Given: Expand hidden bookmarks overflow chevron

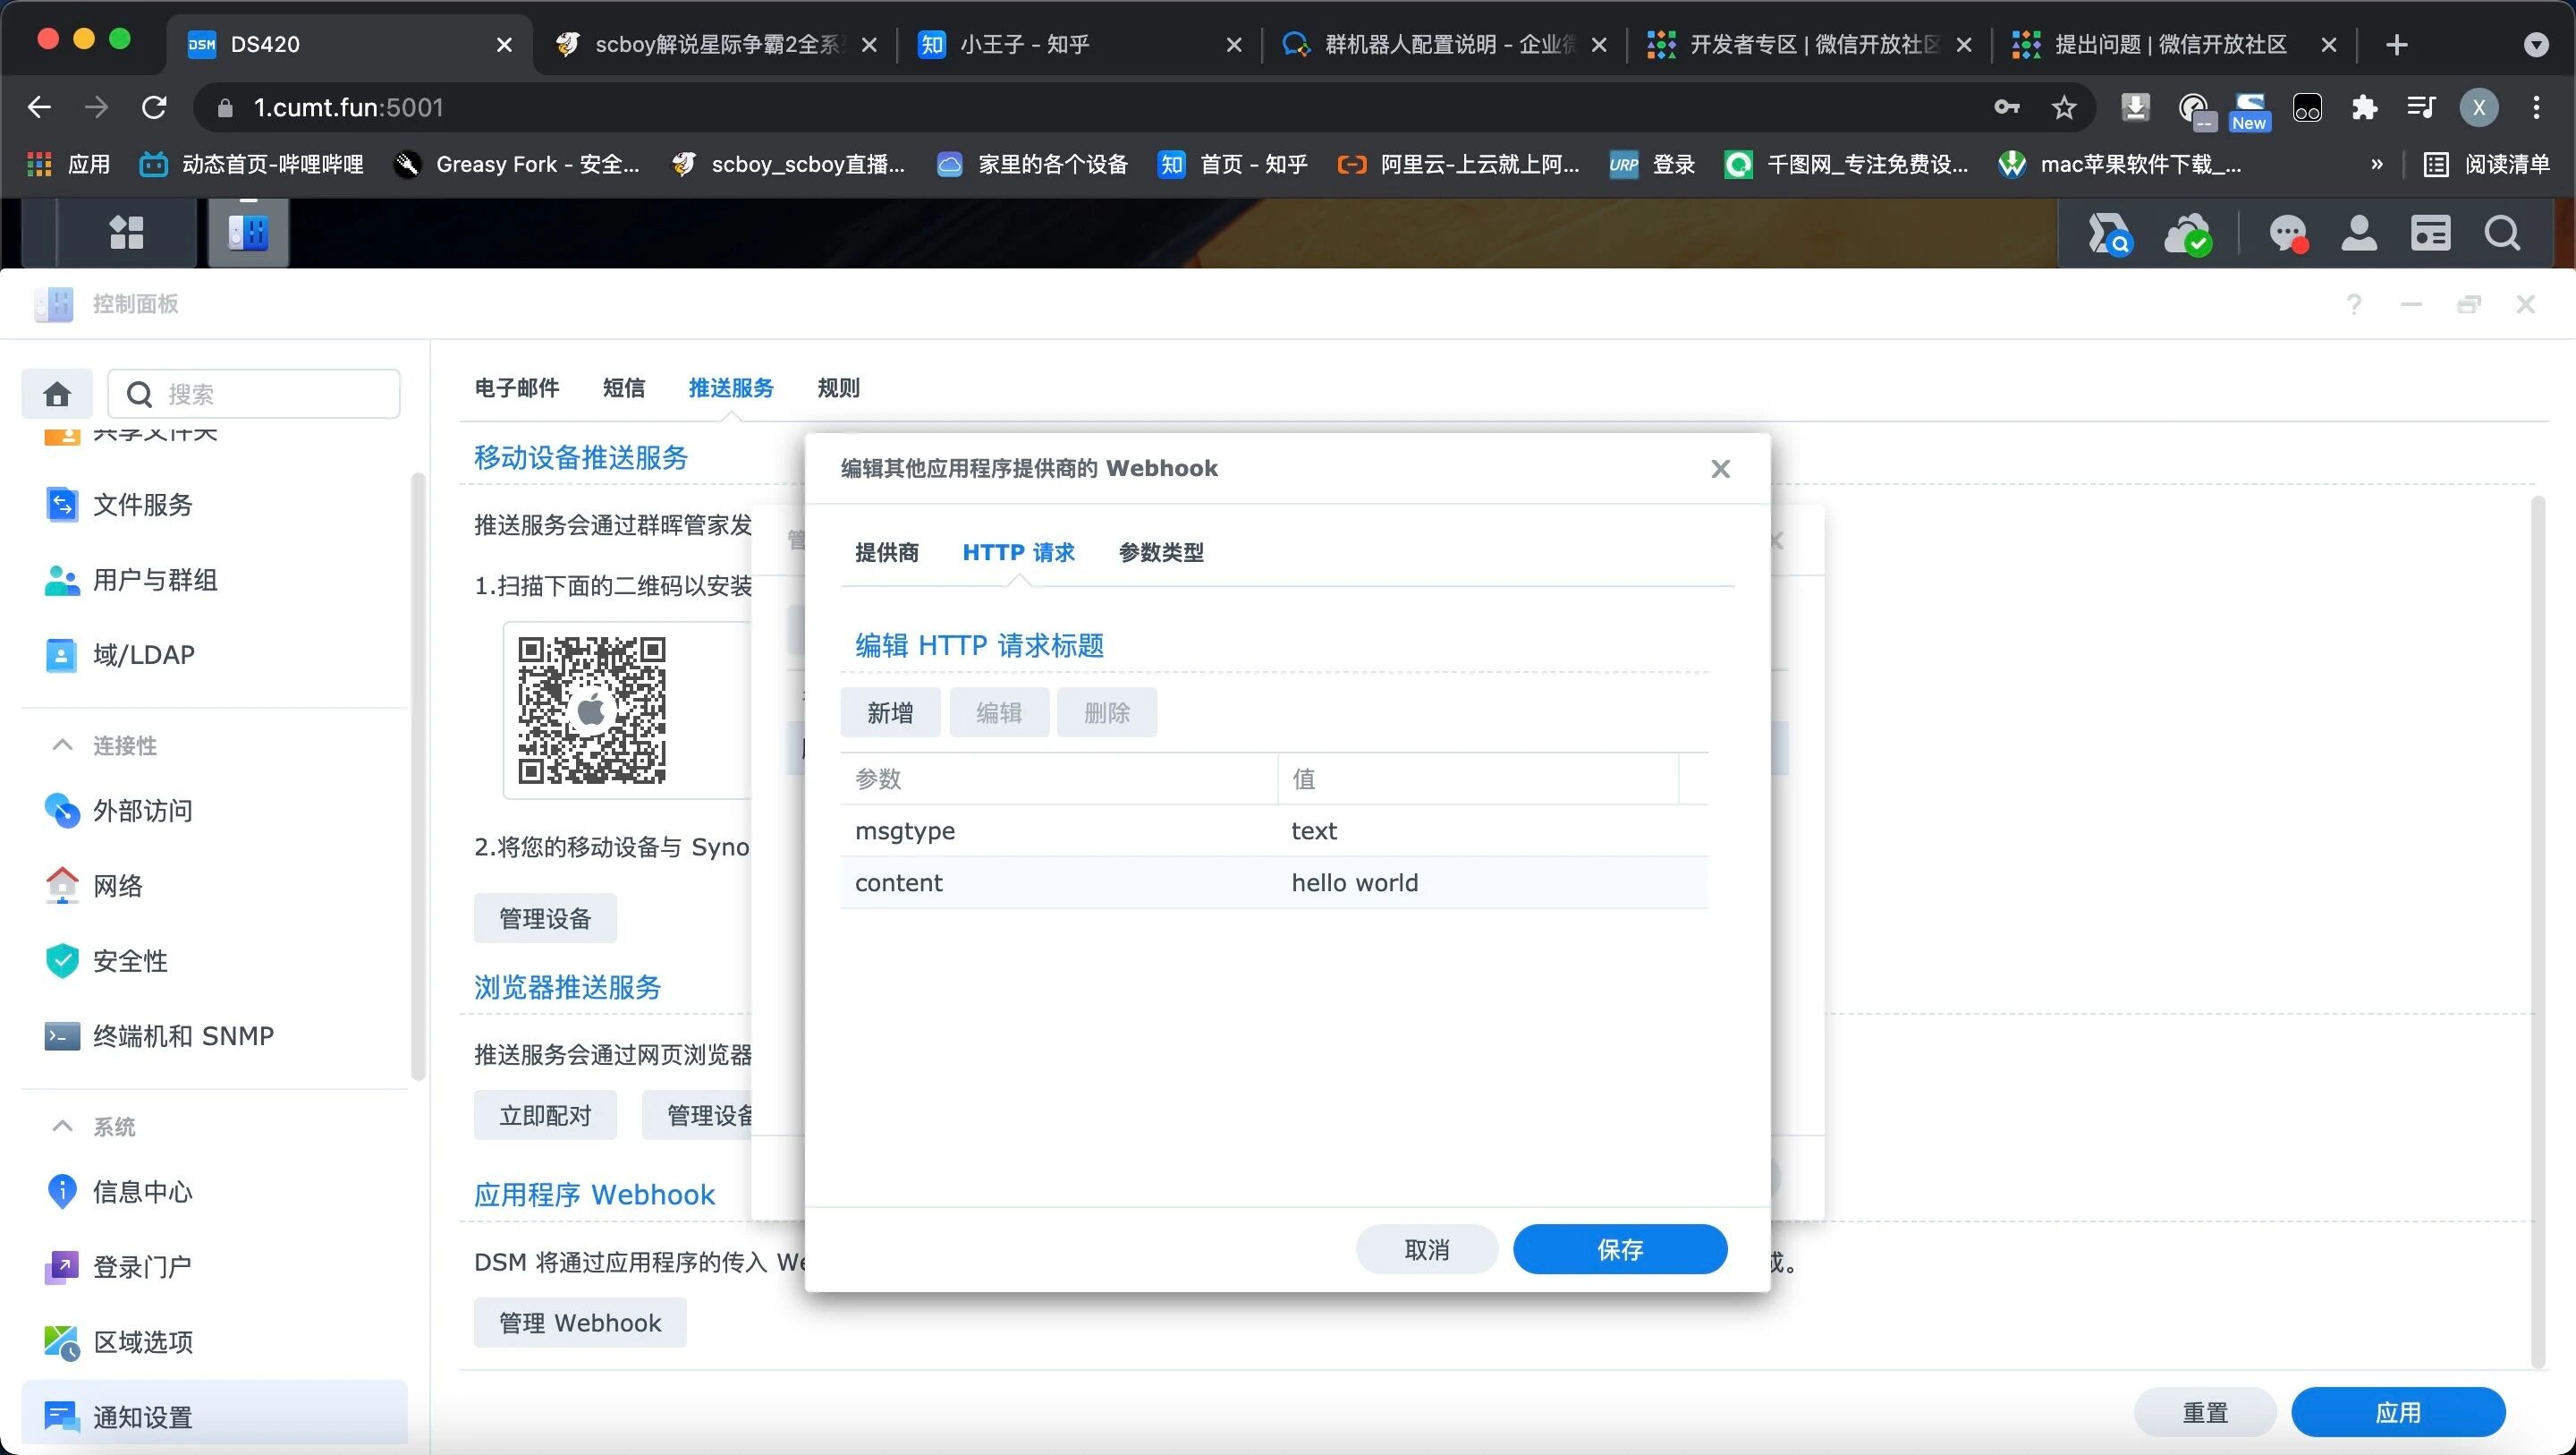Looking at the screenshot, I should [2377, 164].
